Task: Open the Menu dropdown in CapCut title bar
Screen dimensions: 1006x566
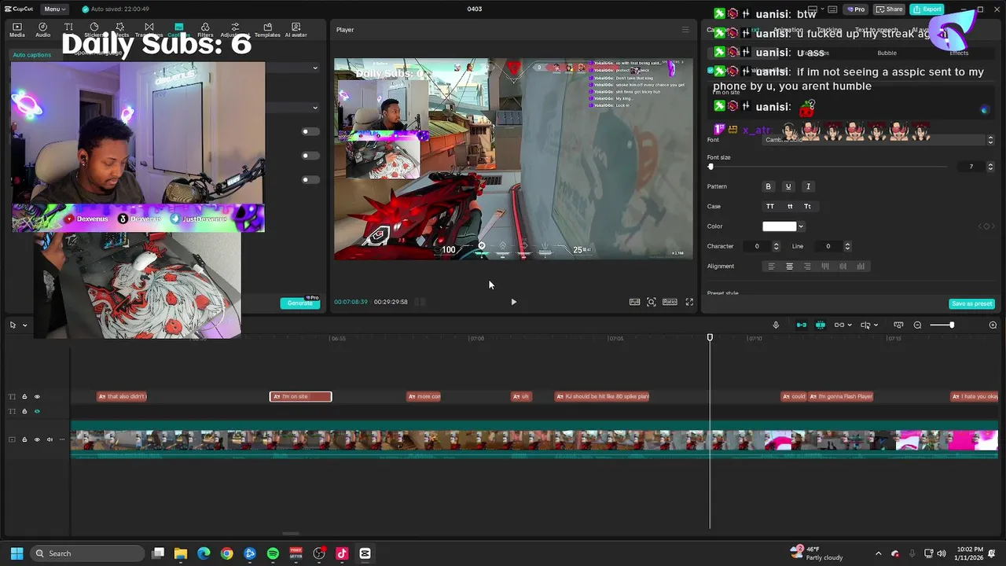Action: click(x=53, y=9)
